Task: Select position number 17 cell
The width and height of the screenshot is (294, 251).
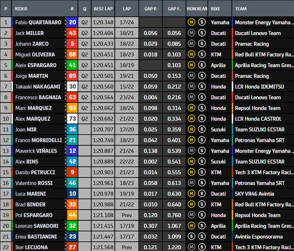Action: pos(6,194)
